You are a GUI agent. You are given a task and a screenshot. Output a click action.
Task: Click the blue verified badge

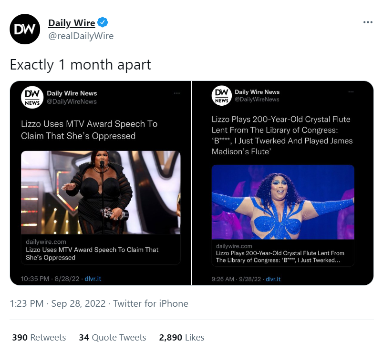(x=103, y=22)
